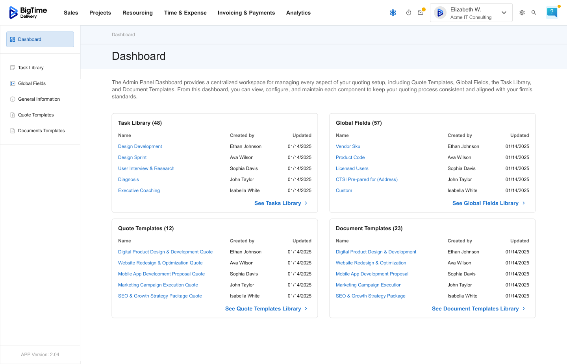Viewport: 567px width, 364px height.
Task: Click See Document Templates Library link
Action: click(x=475, y=309)
